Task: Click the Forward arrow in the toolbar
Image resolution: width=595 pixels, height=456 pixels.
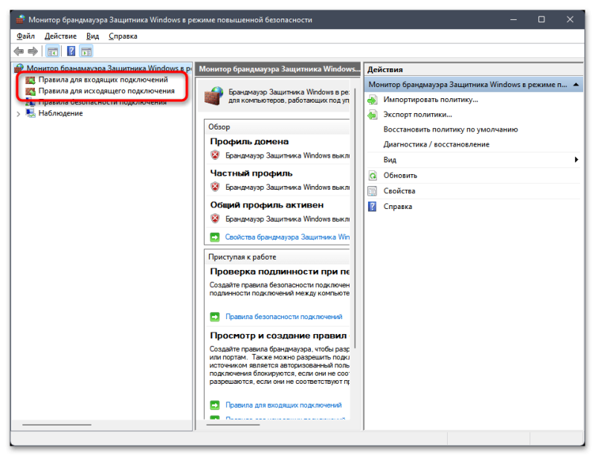Action: (x=33, y=51)
